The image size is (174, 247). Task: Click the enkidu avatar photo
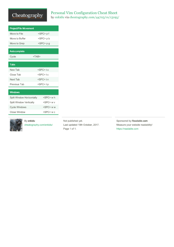pyautogui.click(x=16, y=125)
